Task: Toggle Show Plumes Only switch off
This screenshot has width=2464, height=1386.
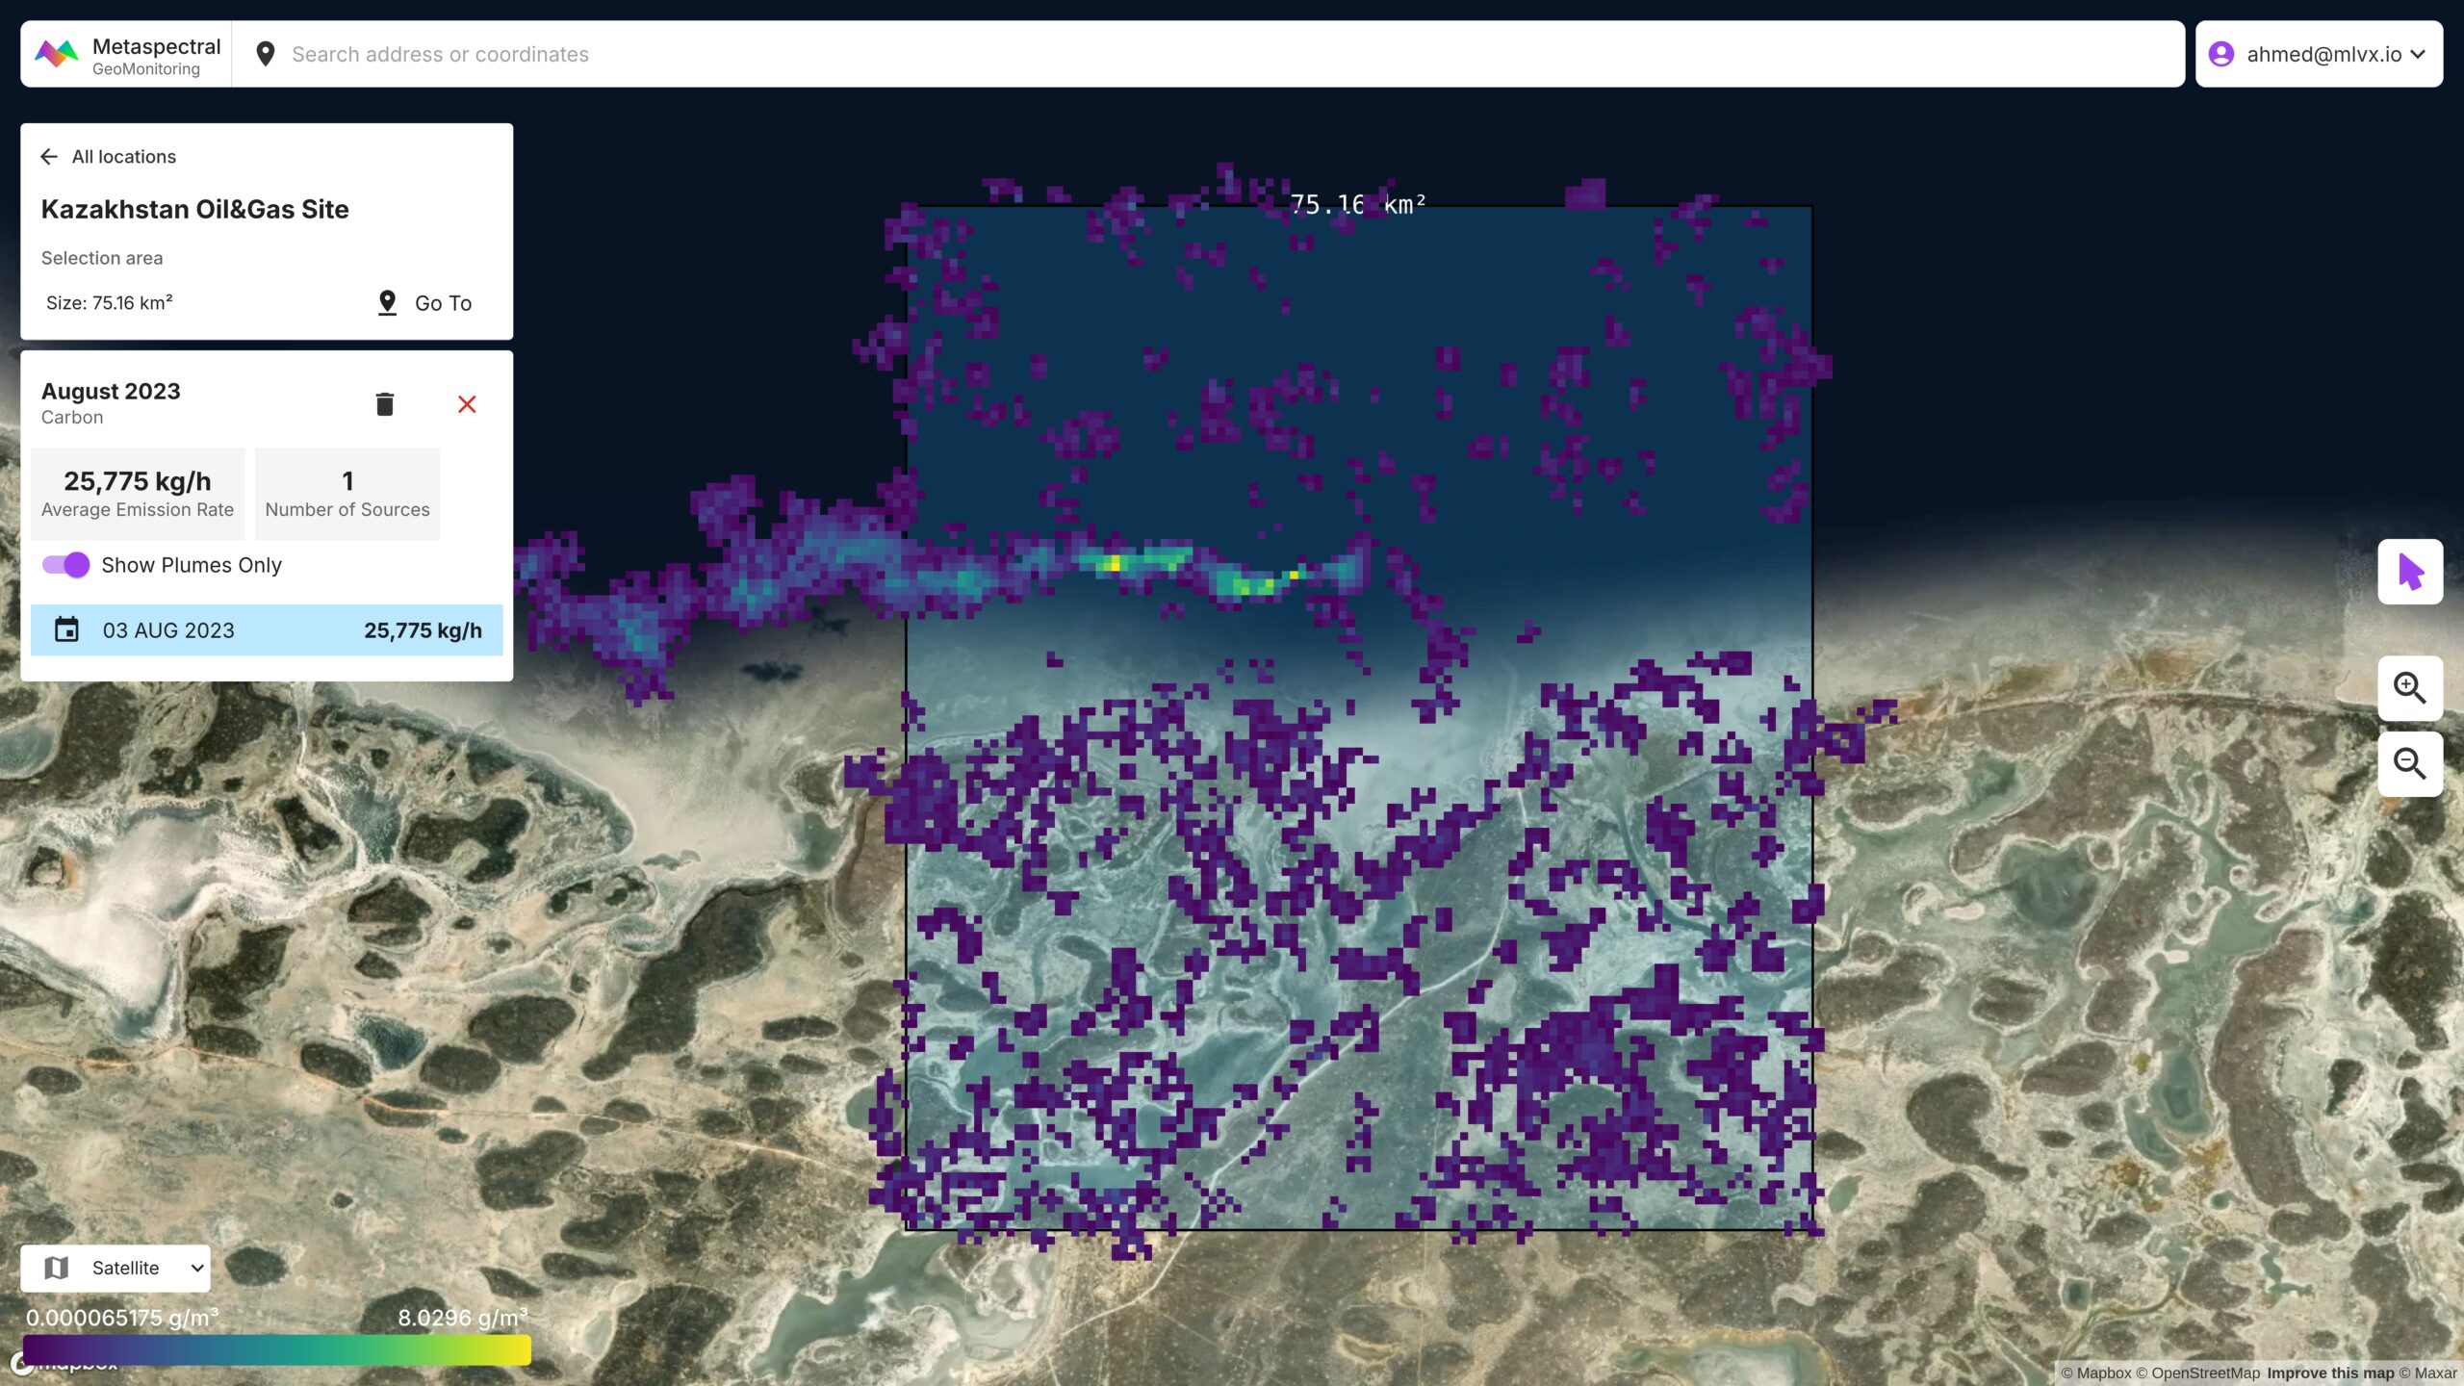Action: coord(65,565)
